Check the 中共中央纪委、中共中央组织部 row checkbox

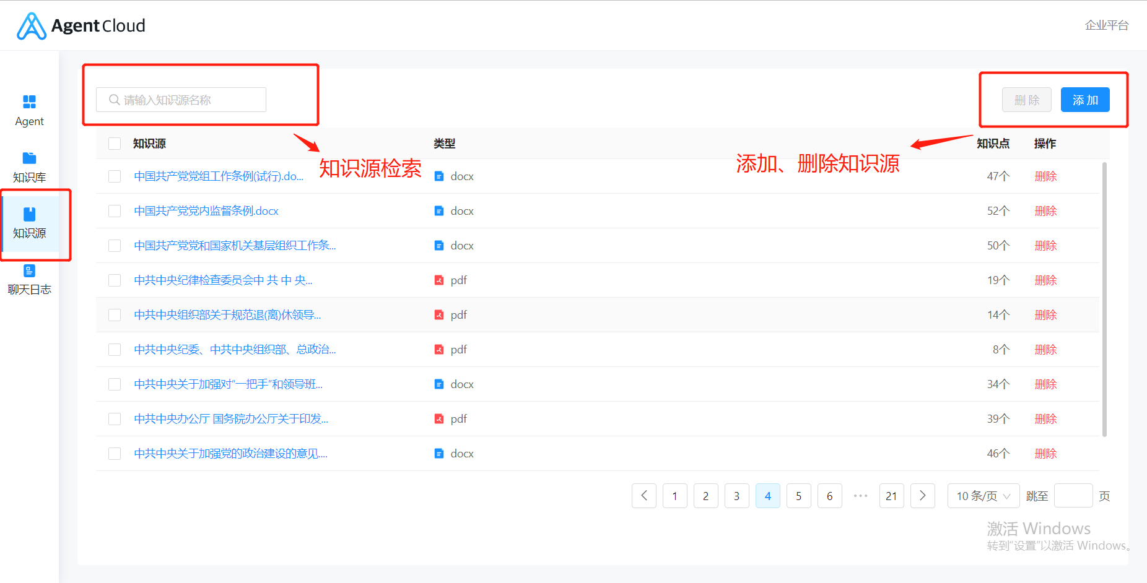[x=115, y=350]
